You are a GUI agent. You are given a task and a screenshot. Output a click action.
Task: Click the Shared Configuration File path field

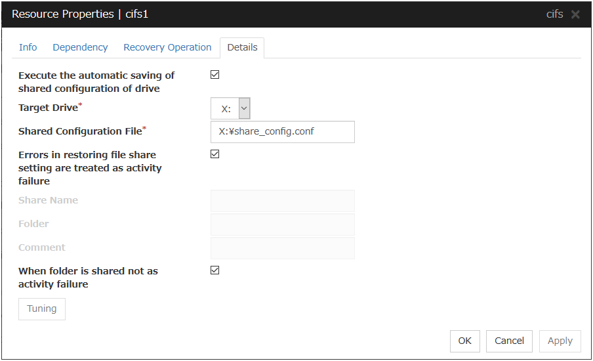(x=282, y=131)
